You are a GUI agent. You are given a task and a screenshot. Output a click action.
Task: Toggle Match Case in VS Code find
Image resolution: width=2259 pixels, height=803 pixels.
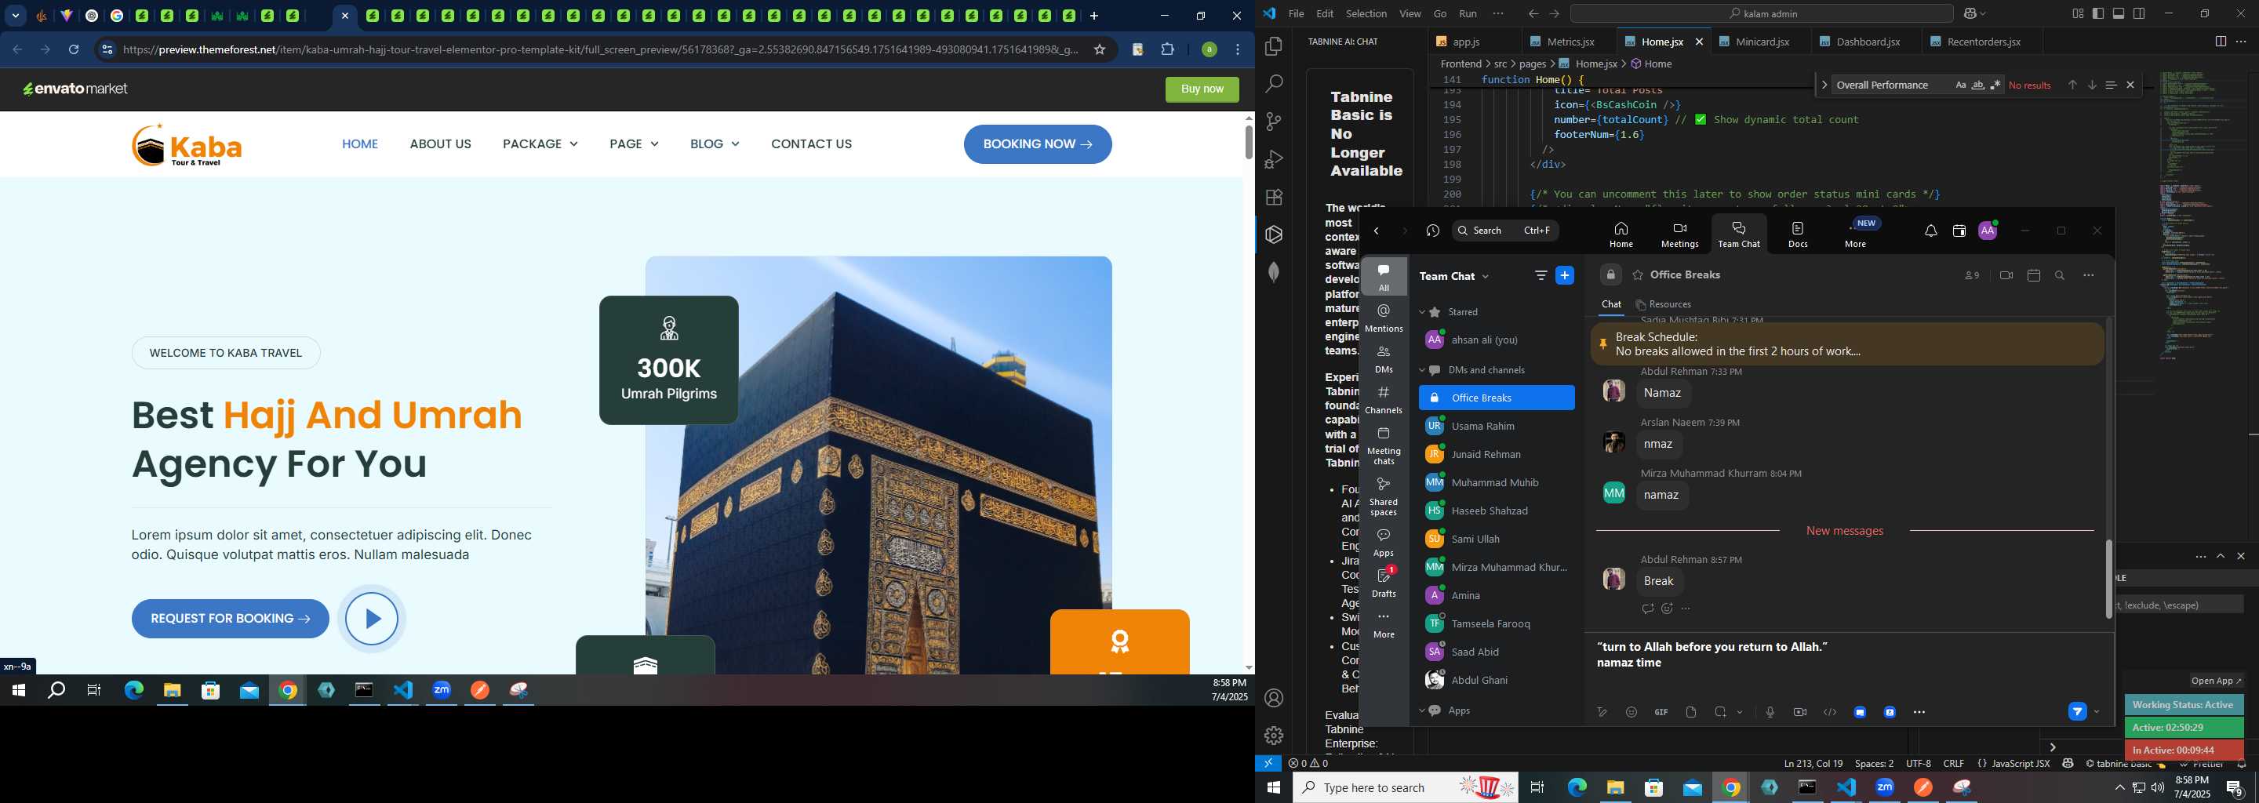coord(1960,85)
